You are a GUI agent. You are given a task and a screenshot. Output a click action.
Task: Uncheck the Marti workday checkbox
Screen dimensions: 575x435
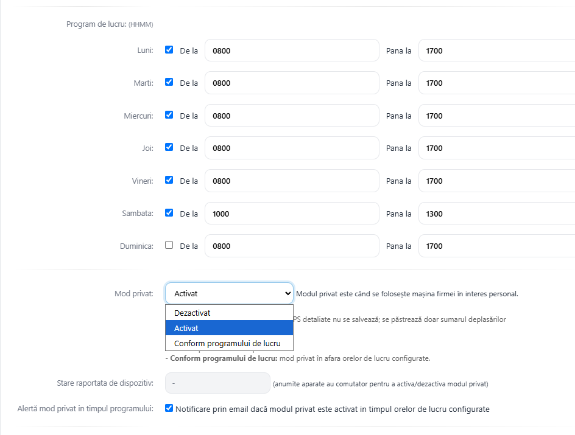169,82
